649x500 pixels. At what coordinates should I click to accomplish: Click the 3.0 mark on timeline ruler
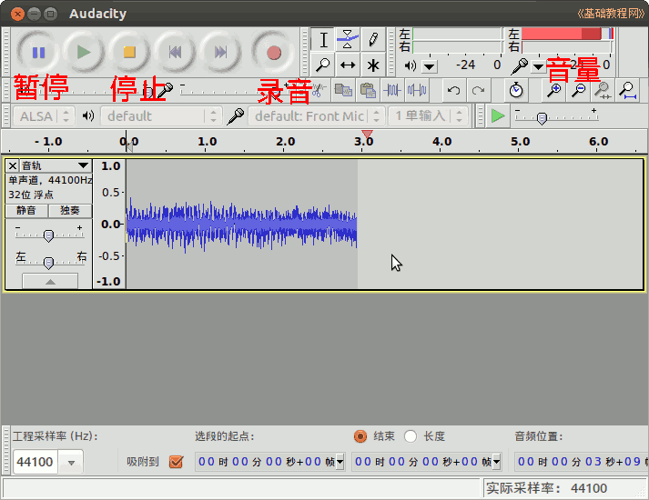tap(364, 142)
